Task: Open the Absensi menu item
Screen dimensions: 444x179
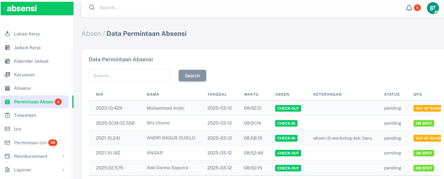Action: [22, 88]
